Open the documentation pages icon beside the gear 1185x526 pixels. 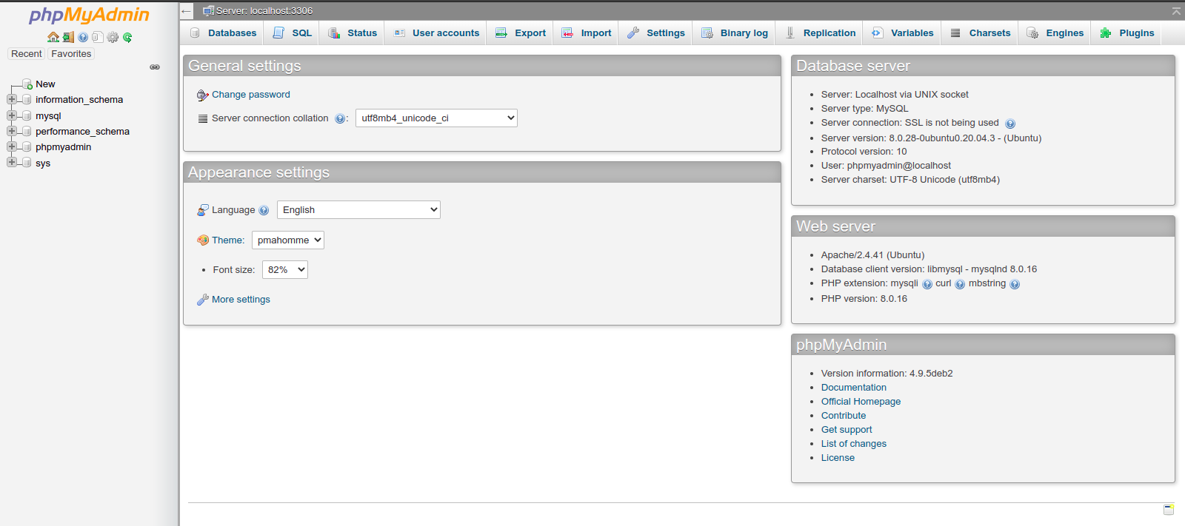tap(98, 37)
